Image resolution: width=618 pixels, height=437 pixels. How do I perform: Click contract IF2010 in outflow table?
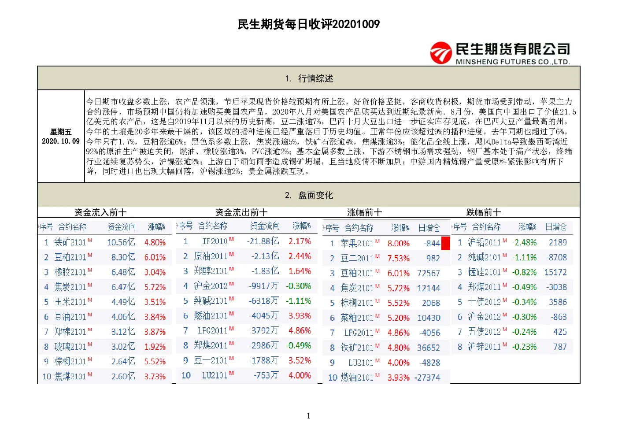pos(215,241)
